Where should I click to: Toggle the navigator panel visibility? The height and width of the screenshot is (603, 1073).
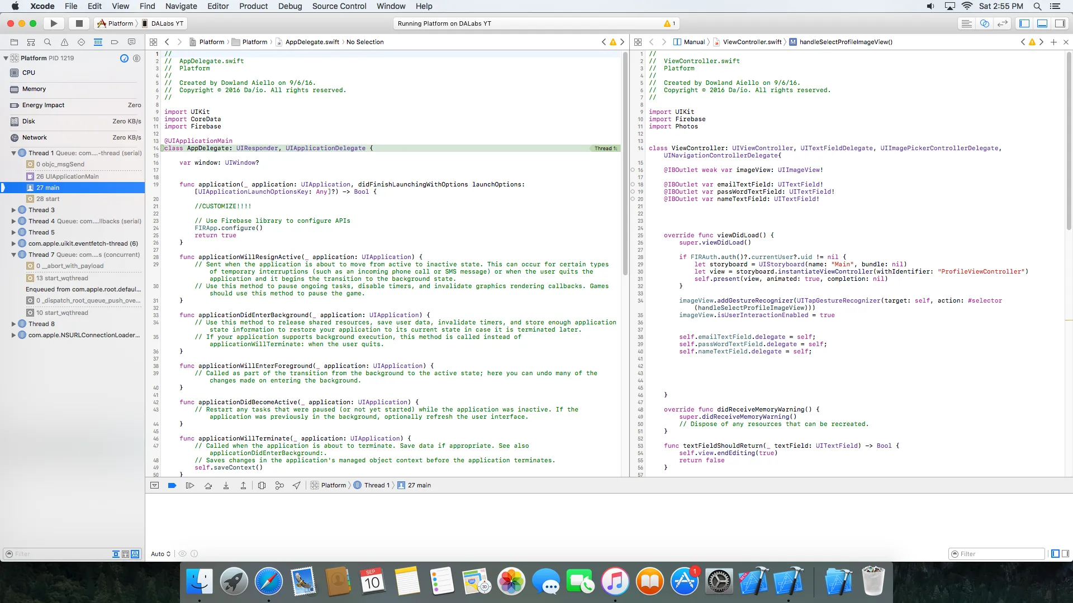1024,23
